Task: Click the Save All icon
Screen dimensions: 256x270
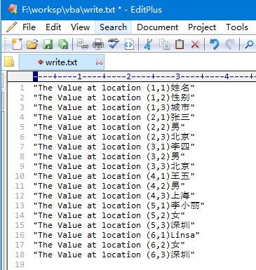Action: tap(63, 44)
